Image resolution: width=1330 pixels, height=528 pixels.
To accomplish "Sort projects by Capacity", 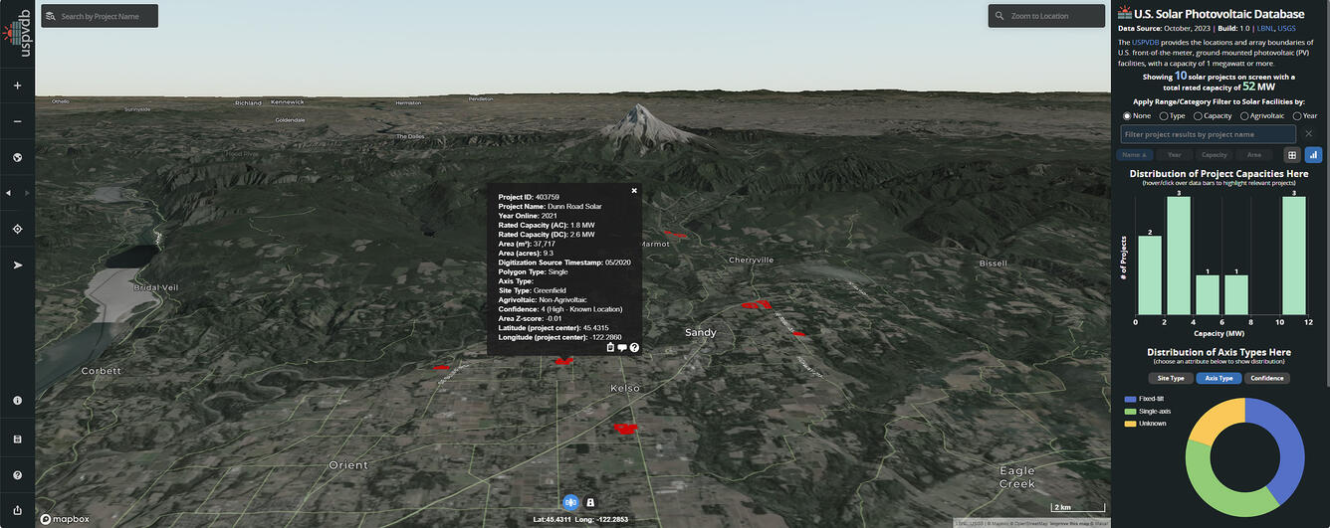I will (x=1215, y=155).
